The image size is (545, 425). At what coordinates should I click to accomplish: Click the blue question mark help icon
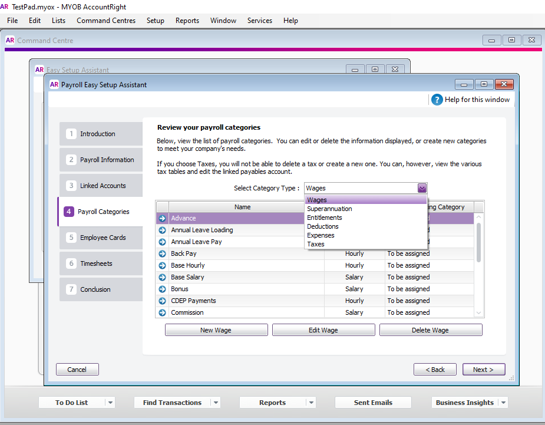pyautogui.click(x=437, y=100)
